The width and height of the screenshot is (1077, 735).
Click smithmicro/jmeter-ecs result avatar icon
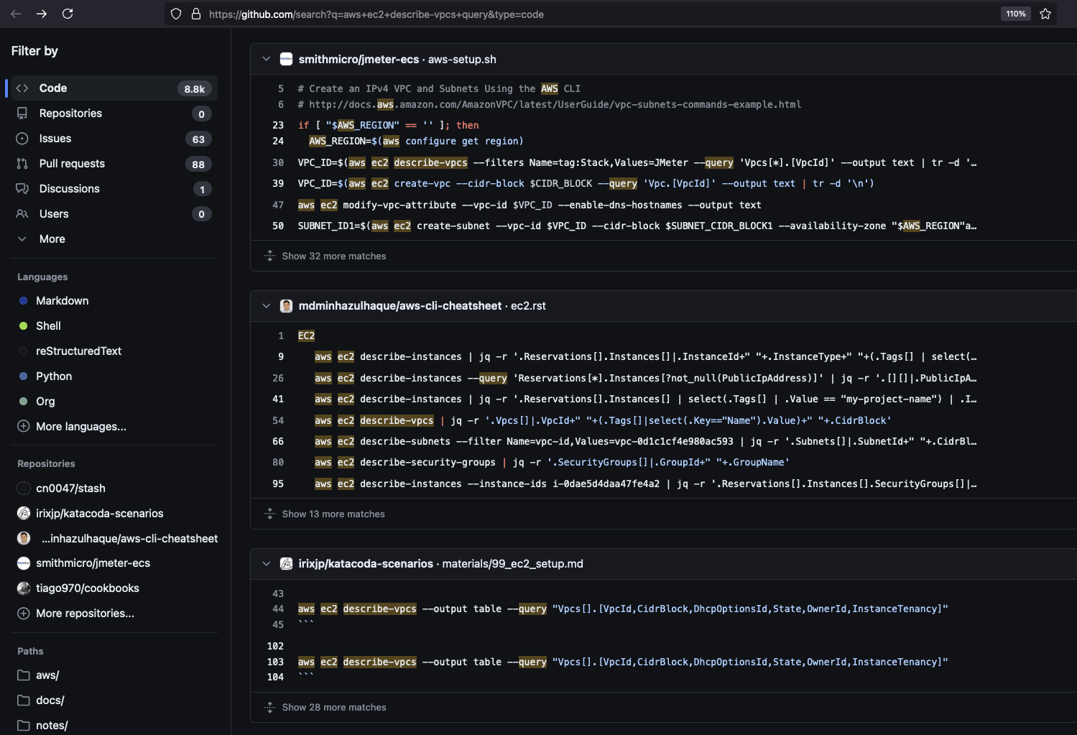coord(286,60)
